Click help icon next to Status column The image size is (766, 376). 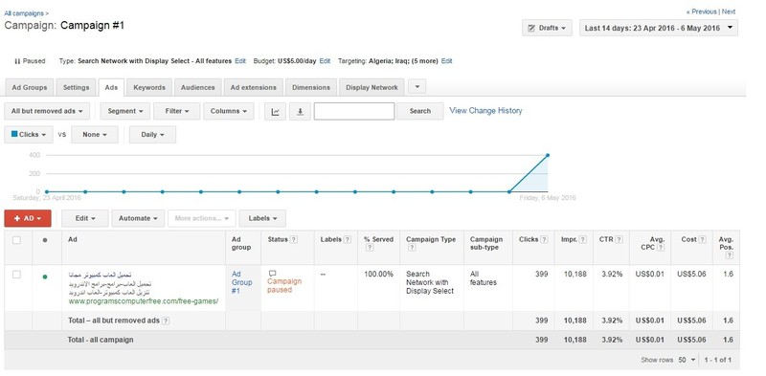pyautogui.click(x=293, y=240)
